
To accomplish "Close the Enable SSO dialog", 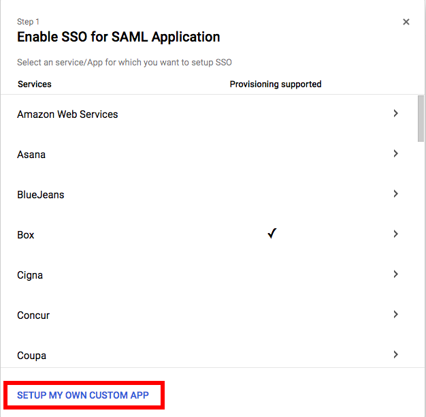I will tap(406, 22).
